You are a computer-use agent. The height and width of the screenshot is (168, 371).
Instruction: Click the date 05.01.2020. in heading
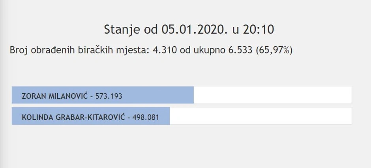194,30
